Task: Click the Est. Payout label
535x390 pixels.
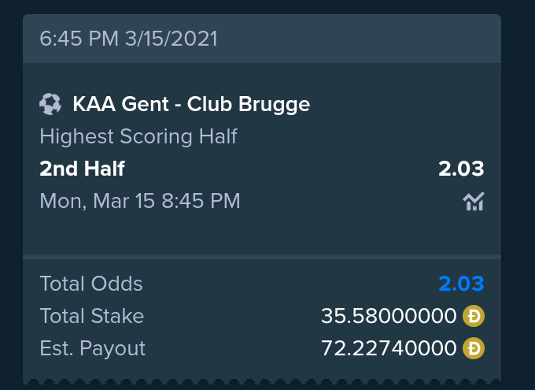Action: pyautogui.click(x=93, y=349)
